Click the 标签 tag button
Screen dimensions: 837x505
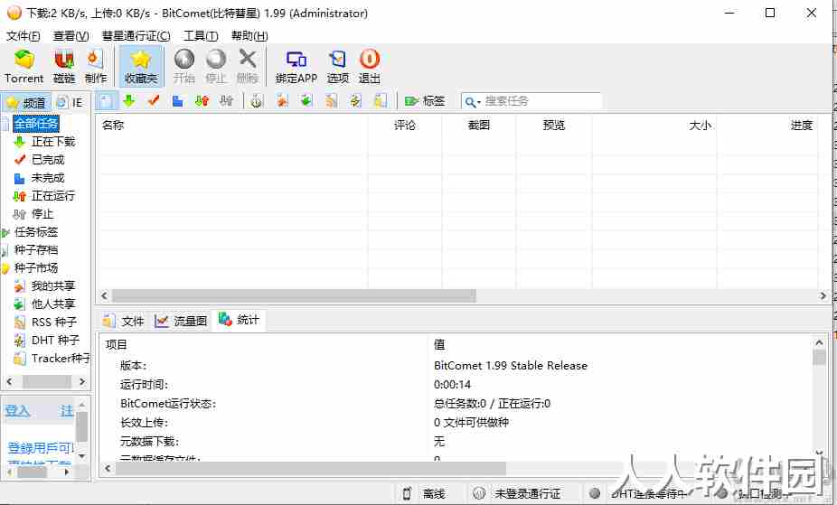(x=425, y=101)
